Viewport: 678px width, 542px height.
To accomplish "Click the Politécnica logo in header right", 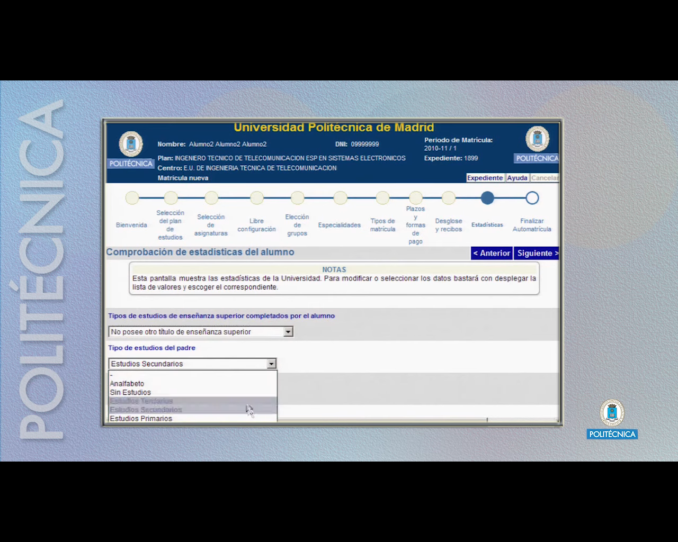I will coord(537,144).
